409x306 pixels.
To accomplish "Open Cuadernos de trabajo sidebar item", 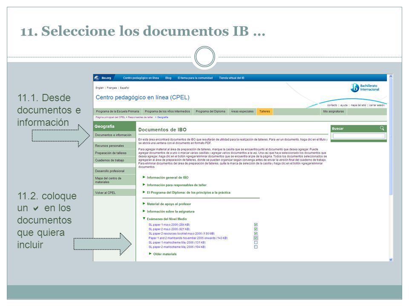I will point(115,160).
